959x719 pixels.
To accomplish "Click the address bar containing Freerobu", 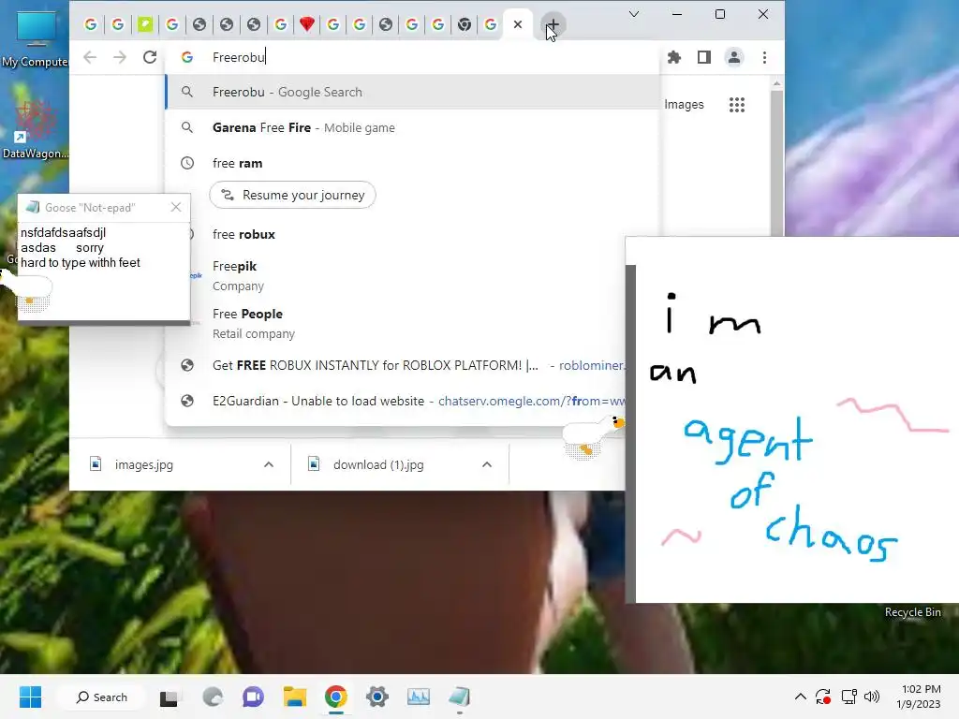I will point(413,57).
